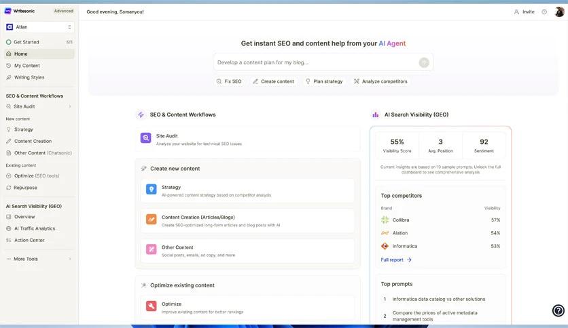
Task: Open My Content in the sidebar
Action: (27, 66)
